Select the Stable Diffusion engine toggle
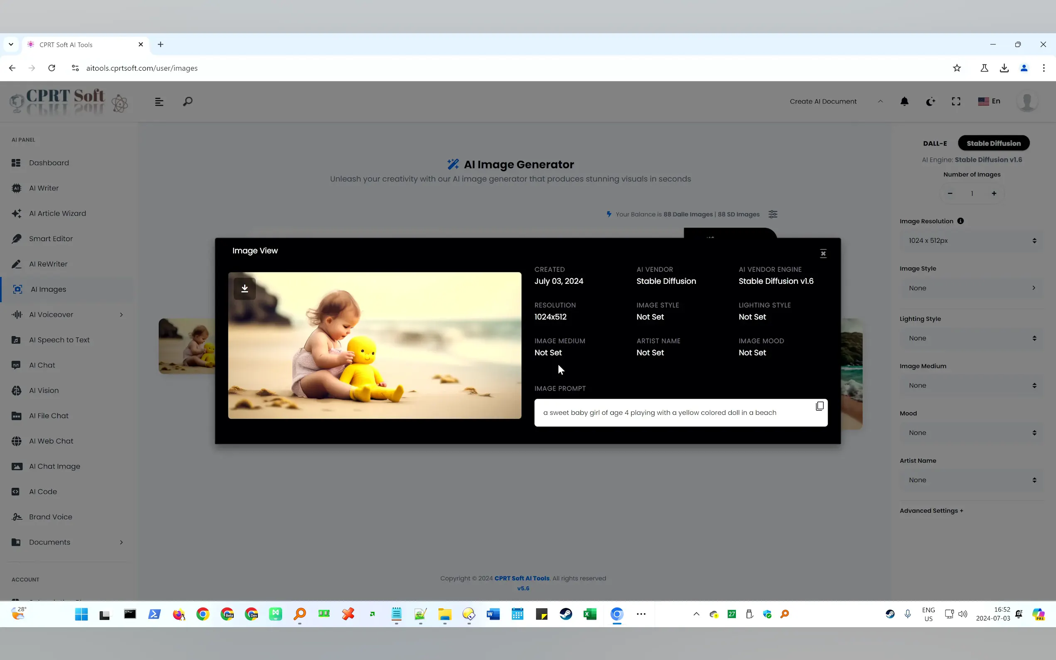1056x660 pixels. tap(993, 143)
